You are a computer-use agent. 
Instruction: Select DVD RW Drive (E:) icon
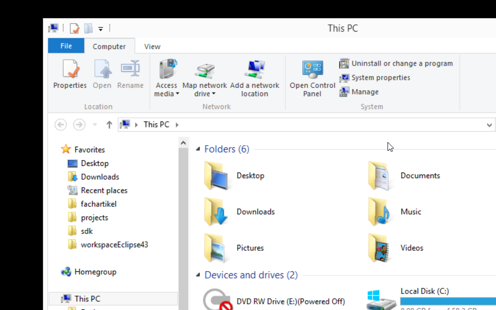click(218, 300)
